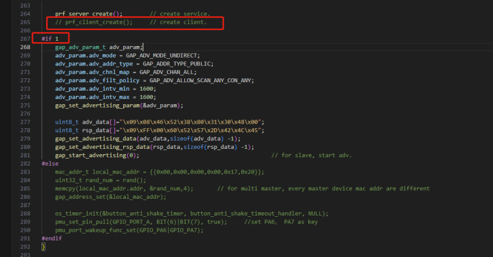Click the adv_data hex string literal
The image size is (493, 257).
click(x=190, y=122)
